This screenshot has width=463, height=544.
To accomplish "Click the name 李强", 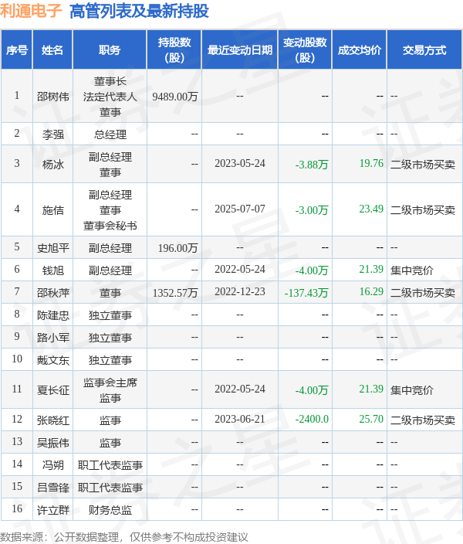I will [53, 134].
